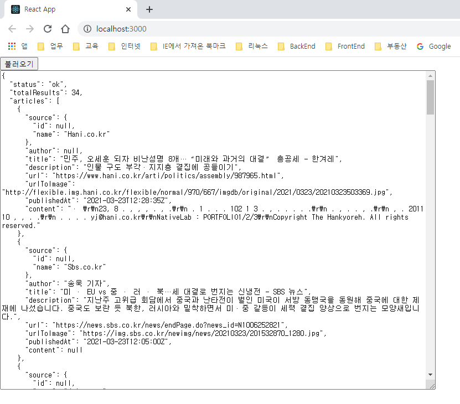This screenshot has height=404, width=460.
Task: Click the SBS article title line
Action: (x=168, y=292)
